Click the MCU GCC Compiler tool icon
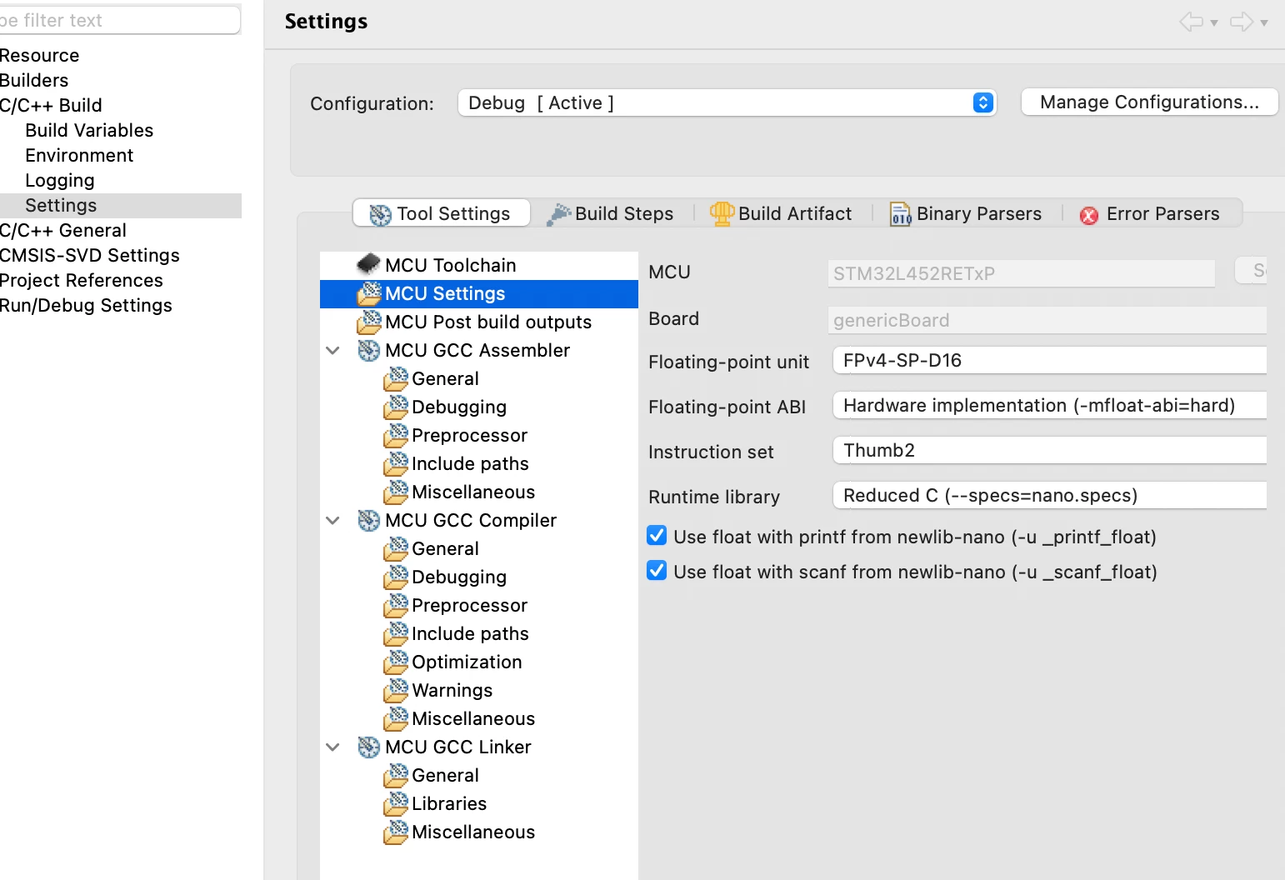1285x880 pixels. pos(368,520)
